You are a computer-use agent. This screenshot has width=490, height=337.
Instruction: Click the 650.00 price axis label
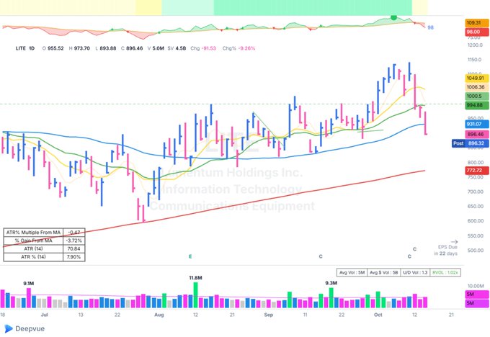476,206
